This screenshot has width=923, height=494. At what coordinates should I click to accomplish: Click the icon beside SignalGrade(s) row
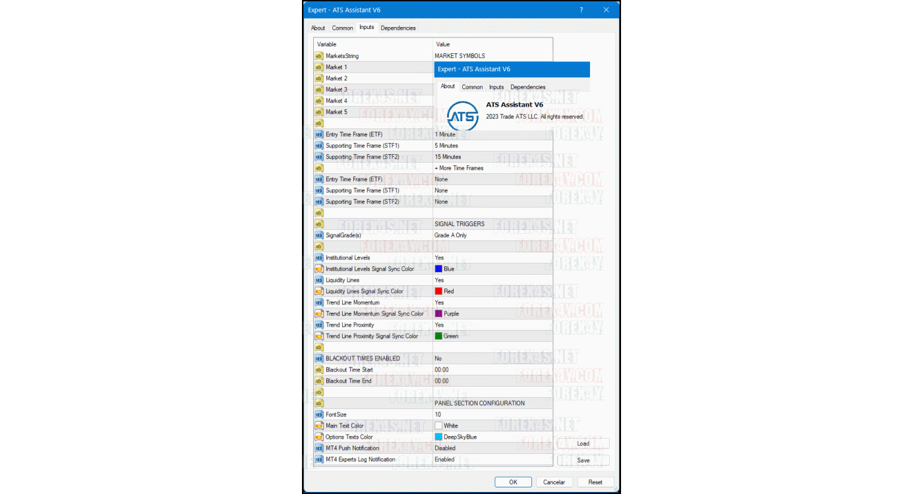click(x=319, y=235)
